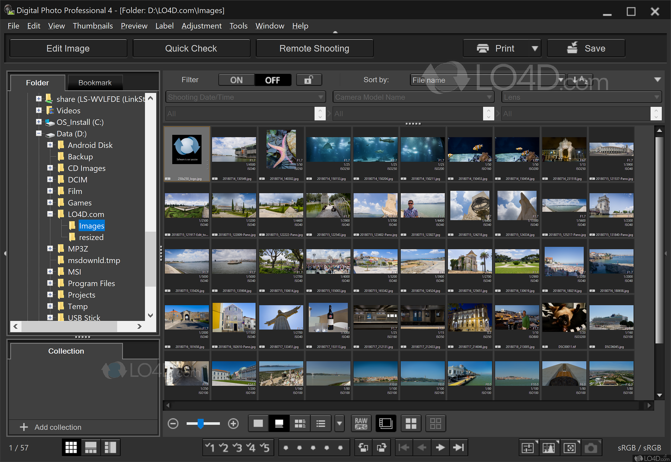Toggle the filter lock button
The image size is (671, 462).
pos(309,80)
